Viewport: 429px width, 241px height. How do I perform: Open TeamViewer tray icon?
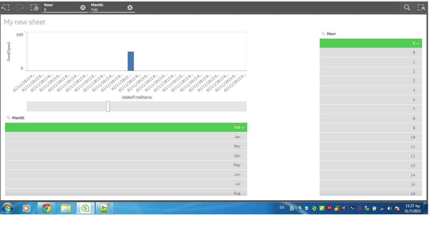307,208
